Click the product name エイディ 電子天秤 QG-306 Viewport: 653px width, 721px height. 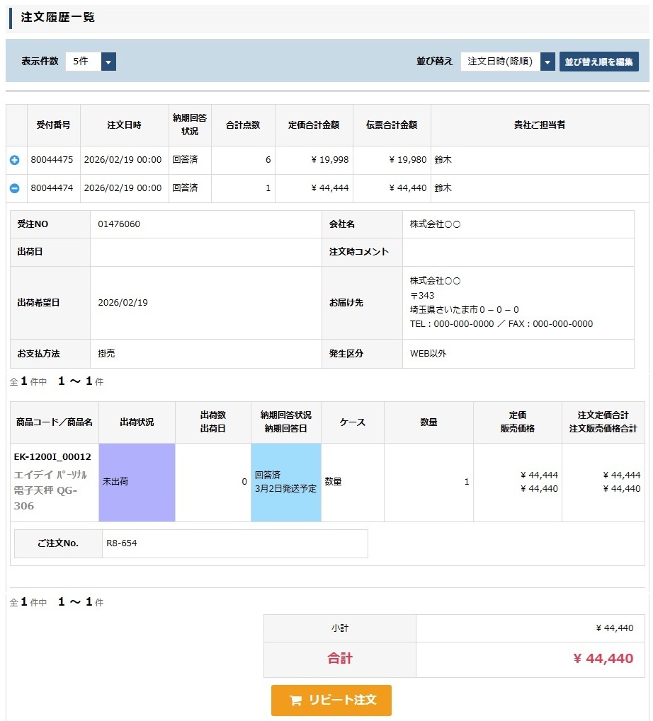pos(46,490)
